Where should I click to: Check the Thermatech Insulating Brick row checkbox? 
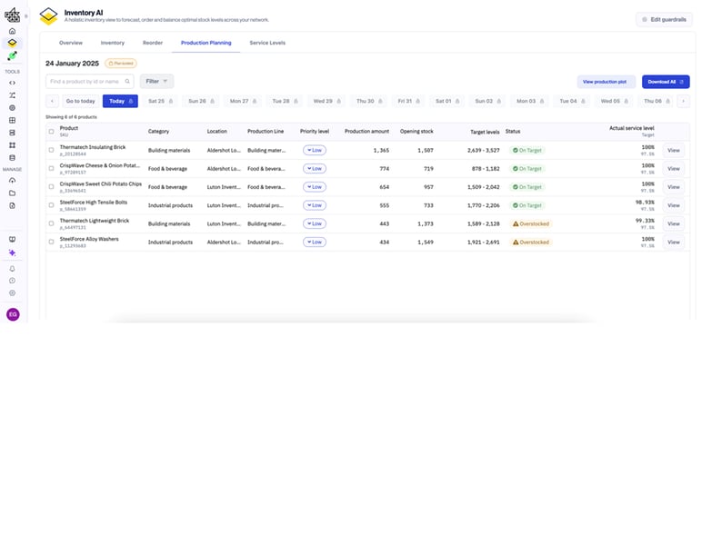click(51, 150)
